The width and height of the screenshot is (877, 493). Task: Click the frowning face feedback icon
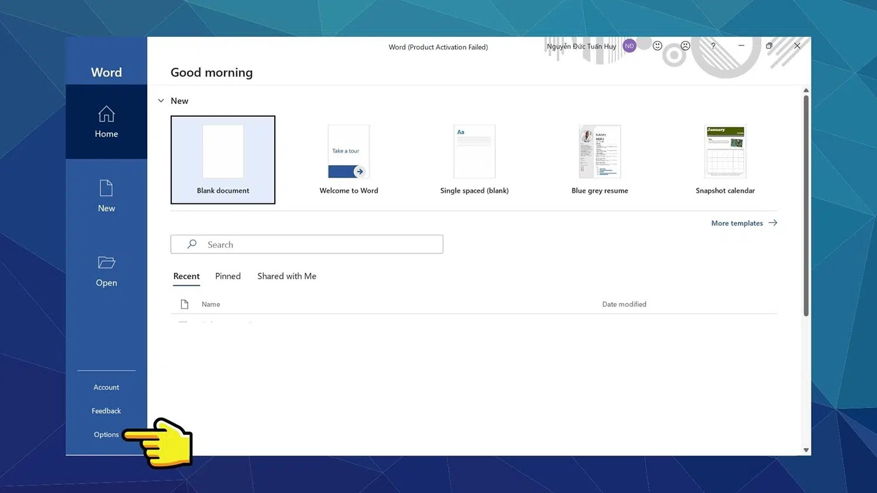tap(685, 46)
